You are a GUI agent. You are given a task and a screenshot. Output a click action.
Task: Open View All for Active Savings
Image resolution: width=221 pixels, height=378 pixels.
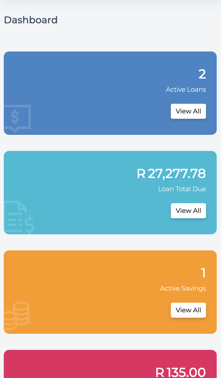pos(188,310)
